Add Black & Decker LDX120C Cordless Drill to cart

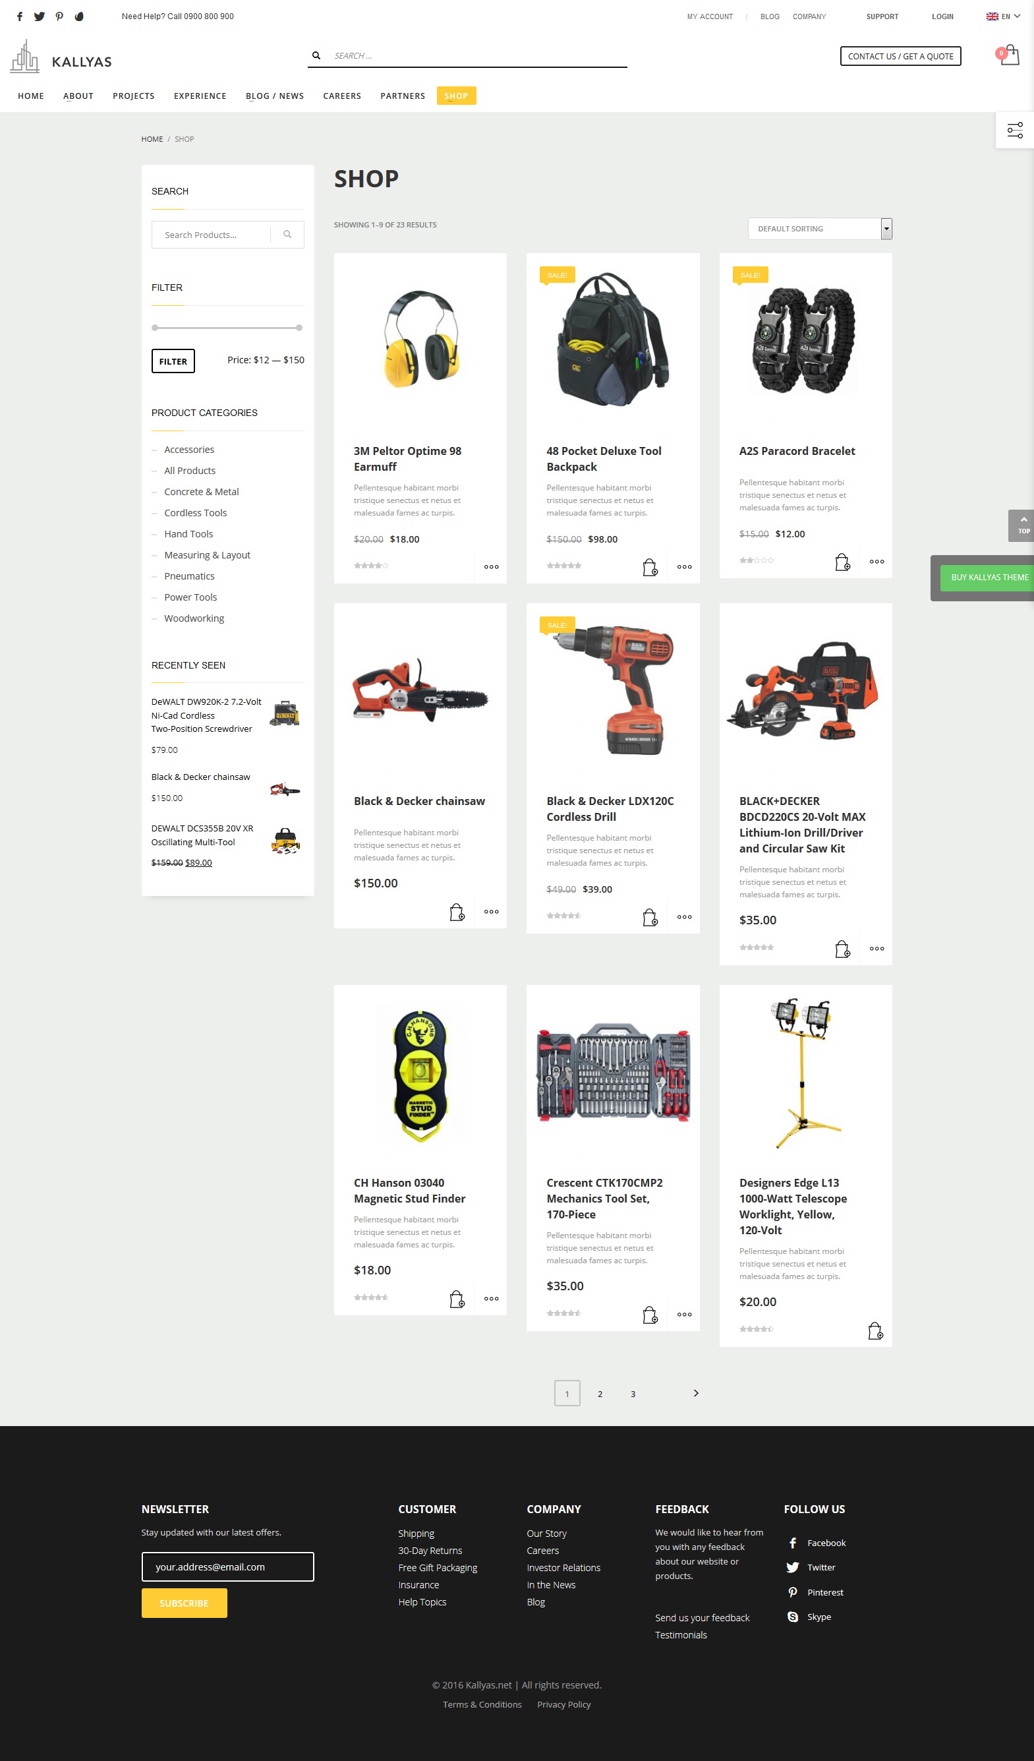650,918
